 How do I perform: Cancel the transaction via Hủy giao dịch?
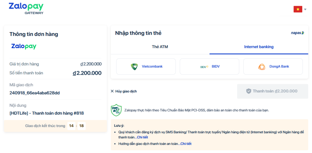[x=124, y=91]
